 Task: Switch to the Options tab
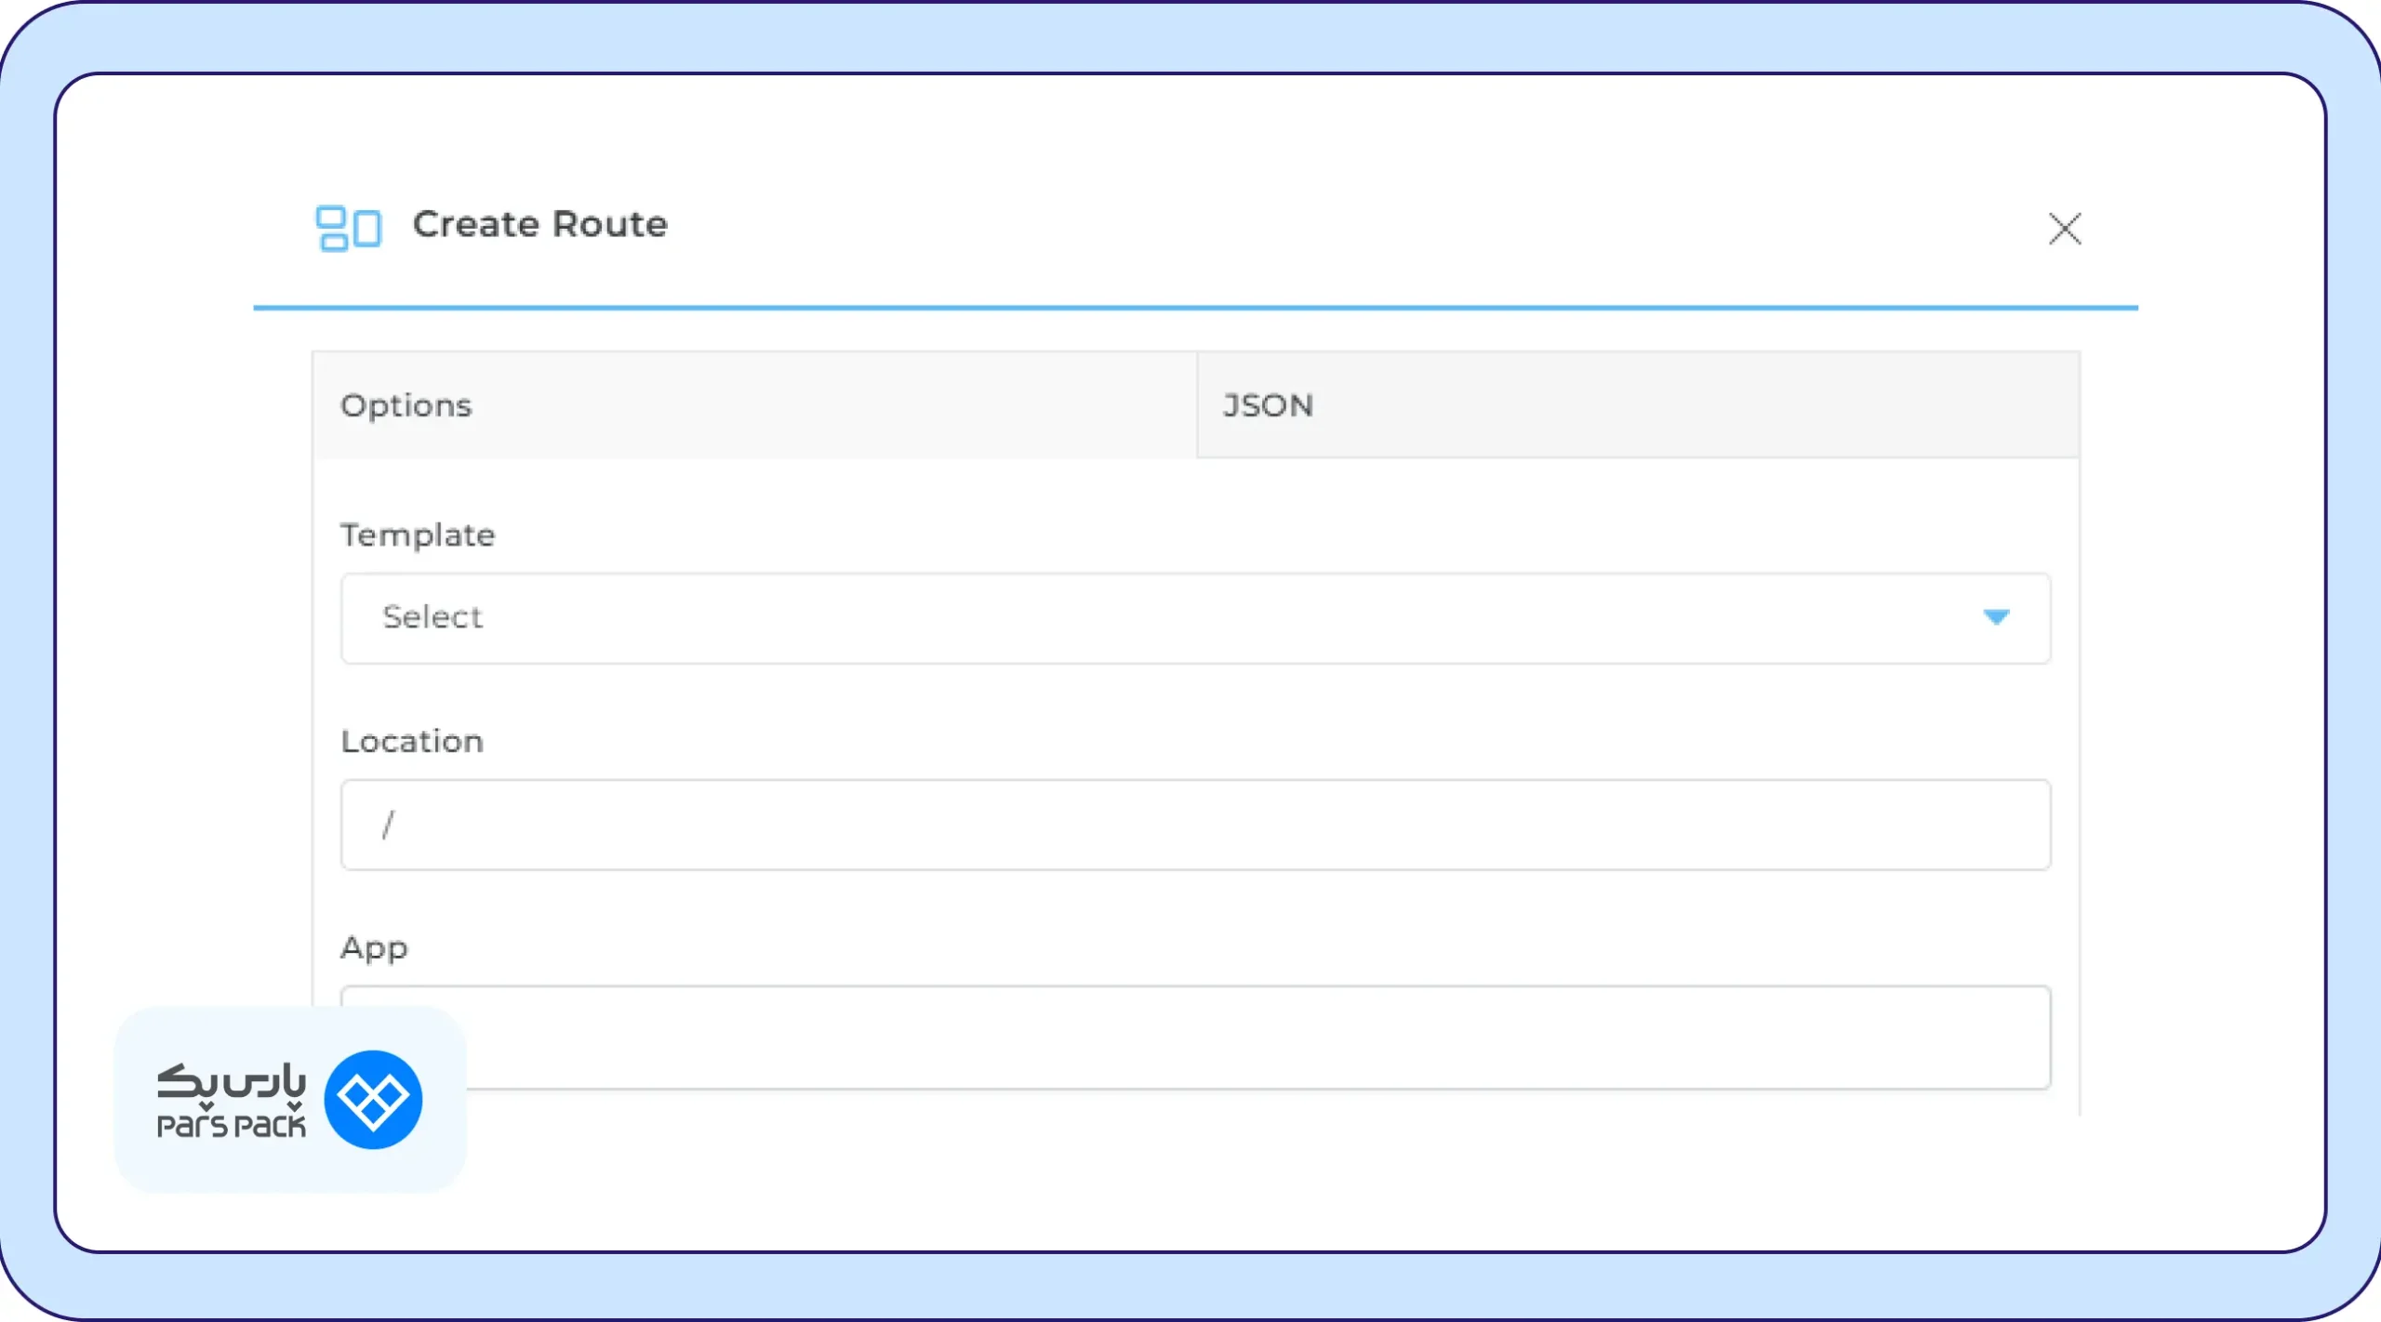click(753, 405)
